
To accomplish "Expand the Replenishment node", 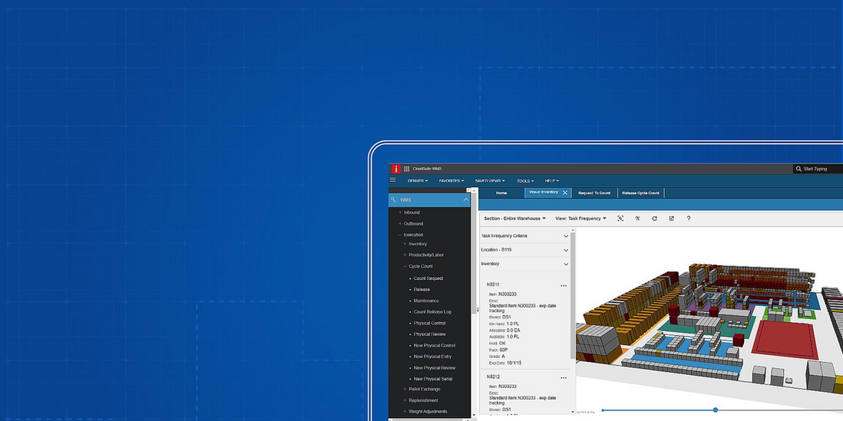I will (x=405, y=400).
